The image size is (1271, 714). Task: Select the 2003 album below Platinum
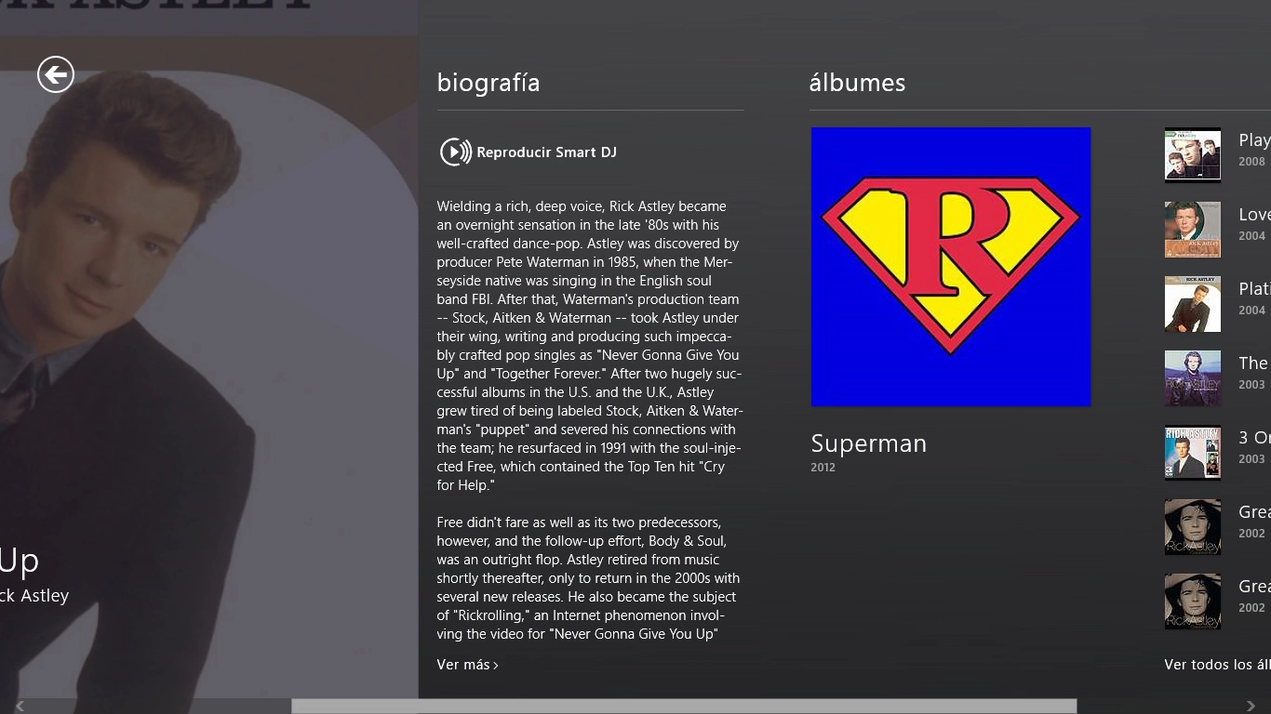pyautogui.click(x=1192, y=377)
